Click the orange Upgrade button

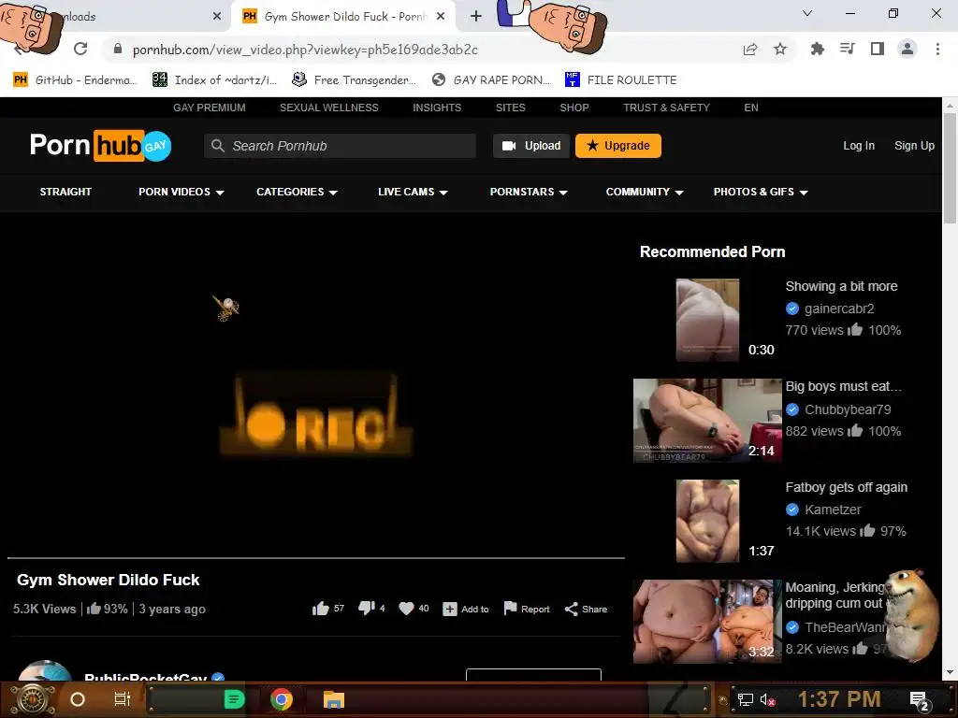pyautogui.click(x=617, y=146)
